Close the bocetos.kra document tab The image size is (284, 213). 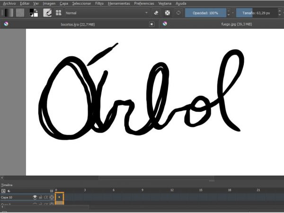(151, 24)
